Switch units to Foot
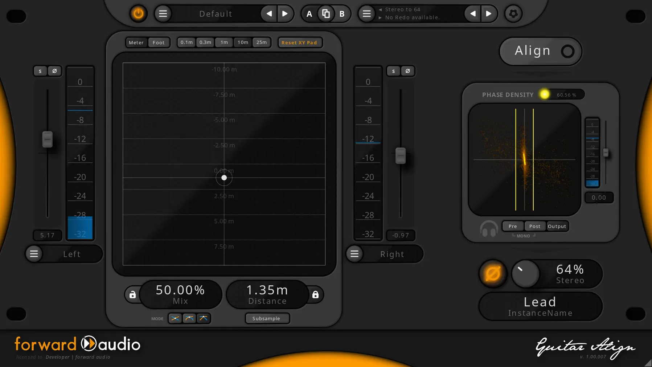Viewport: 652px width, 367px height. tap(159, 42)
